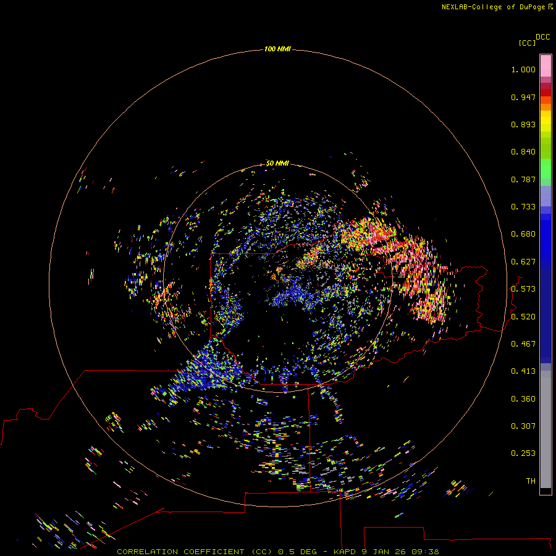Click the 0.840 scale label
The image size is (556, 556).
click(523, 152)
